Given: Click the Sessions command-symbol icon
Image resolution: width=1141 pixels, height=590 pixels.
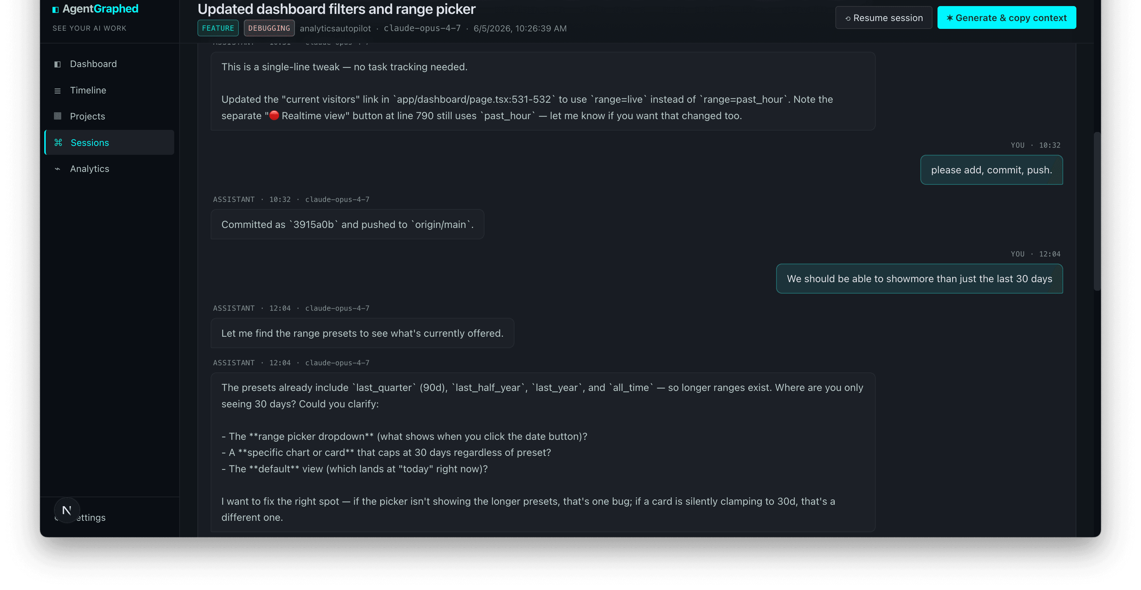Looking at the screenshot, I should pos(58,143).
